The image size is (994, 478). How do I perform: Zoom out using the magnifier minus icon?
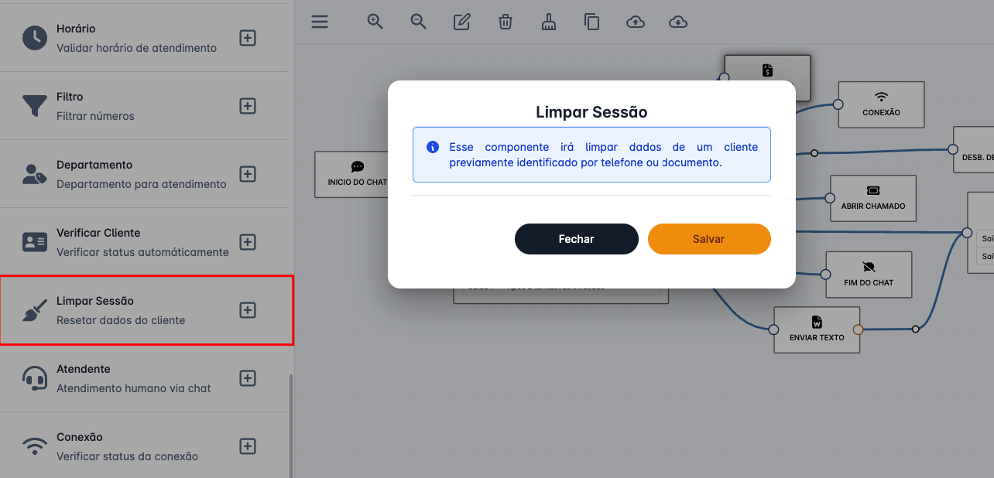tap(419, 22)
